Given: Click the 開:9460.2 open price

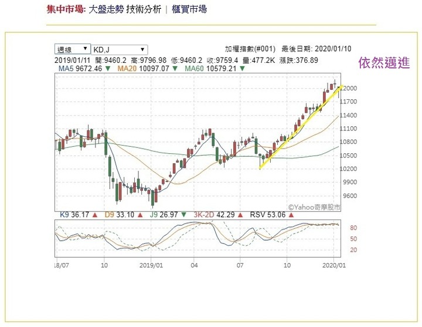Looking at the screenshot, I should pos(111,60).
